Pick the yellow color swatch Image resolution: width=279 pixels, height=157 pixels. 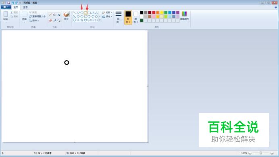tap(162, 13)
